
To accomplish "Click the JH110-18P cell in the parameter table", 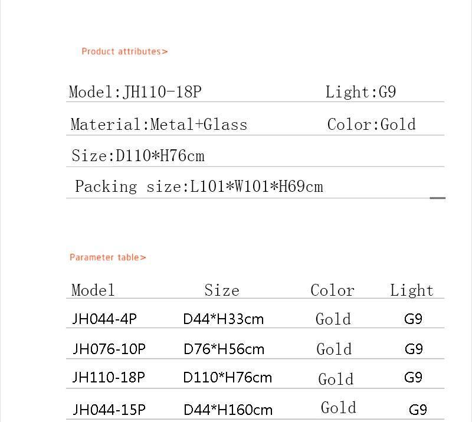I will (109, 377).
